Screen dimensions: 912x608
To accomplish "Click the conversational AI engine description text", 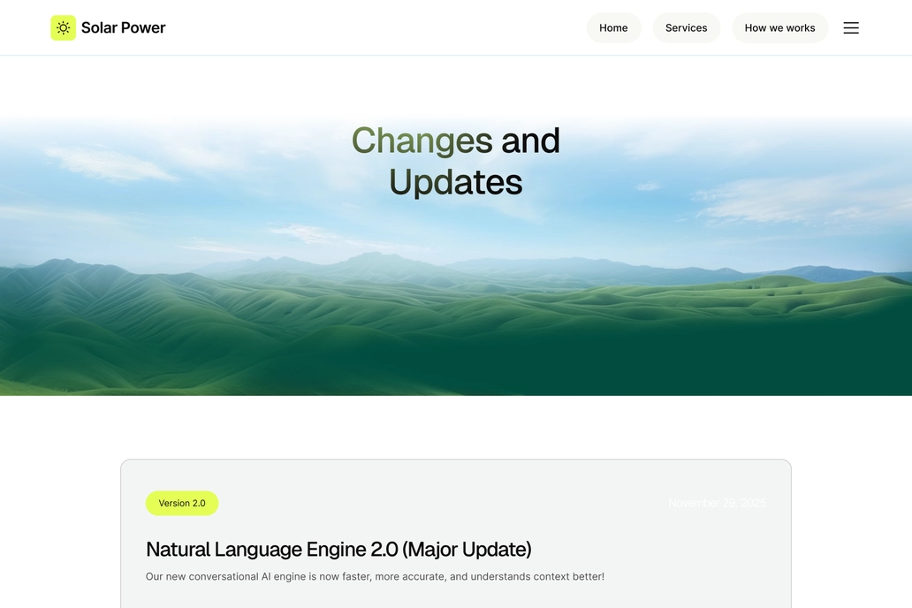I will (x=375, y=576).
